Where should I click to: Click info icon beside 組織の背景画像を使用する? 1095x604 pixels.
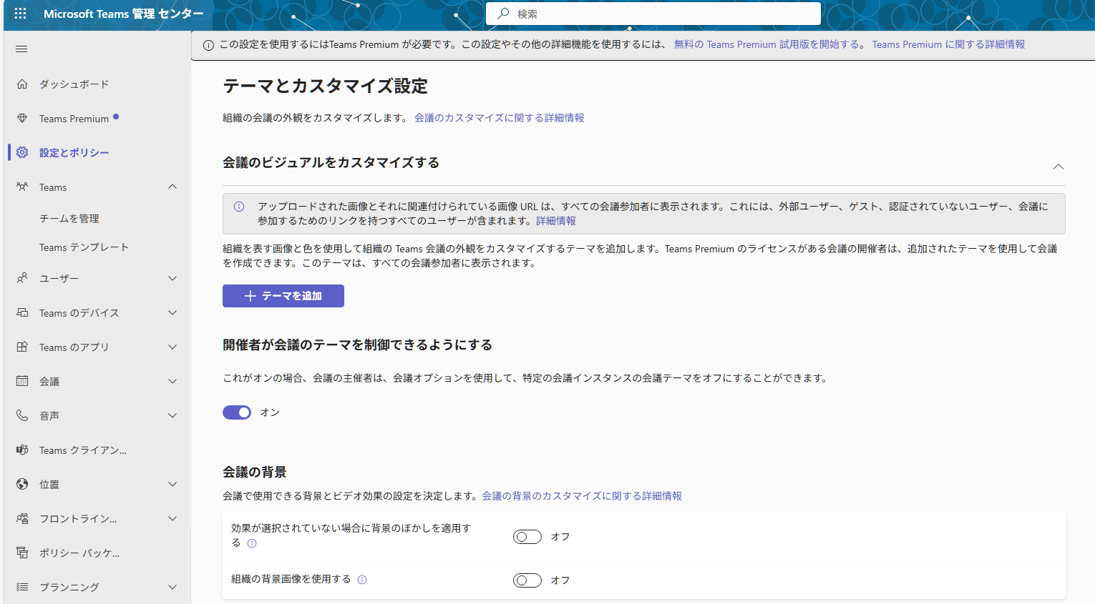point(362,580)
